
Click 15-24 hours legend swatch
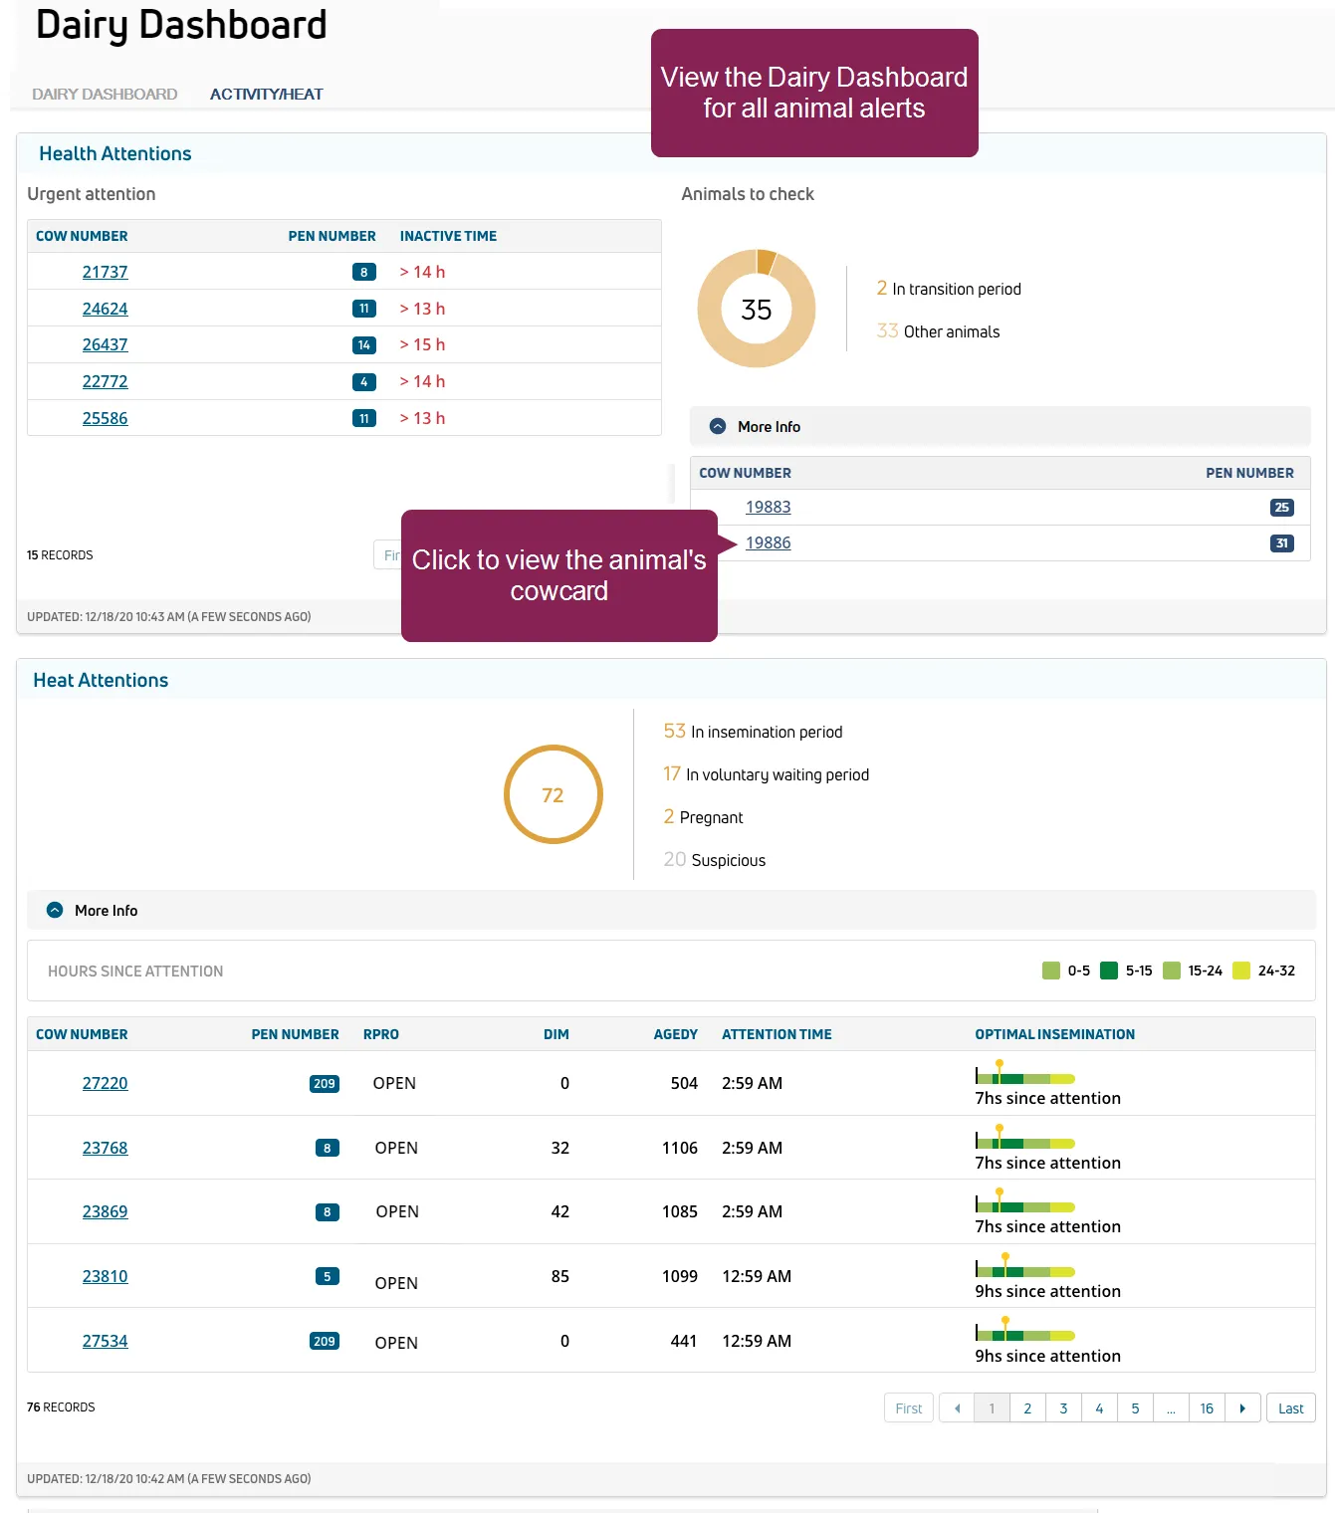click(x=1172, y=971)
